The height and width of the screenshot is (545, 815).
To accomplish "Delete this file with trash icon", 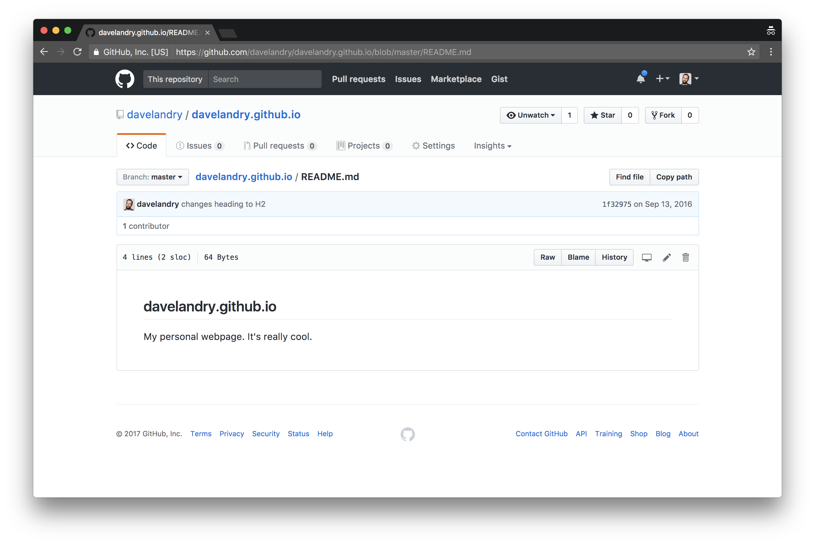I will 685,258.
